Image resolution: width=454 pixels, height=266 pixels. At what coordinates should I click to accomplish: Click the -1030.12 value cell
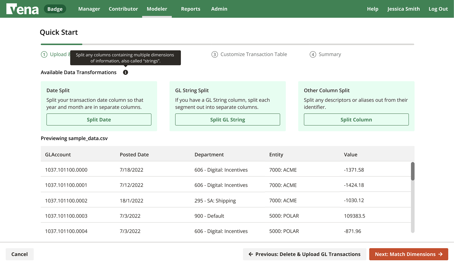point(354,201)
